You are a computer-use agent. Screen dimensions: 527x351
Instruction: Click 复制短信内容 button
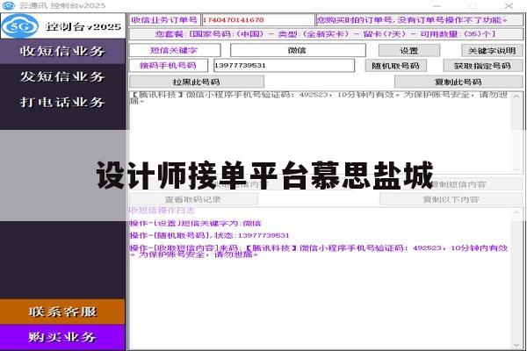click(458, 184)
